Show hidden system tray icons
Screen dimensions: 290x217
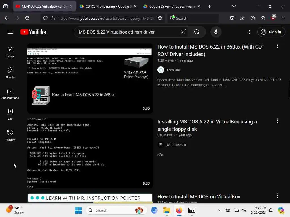point(219,210)
